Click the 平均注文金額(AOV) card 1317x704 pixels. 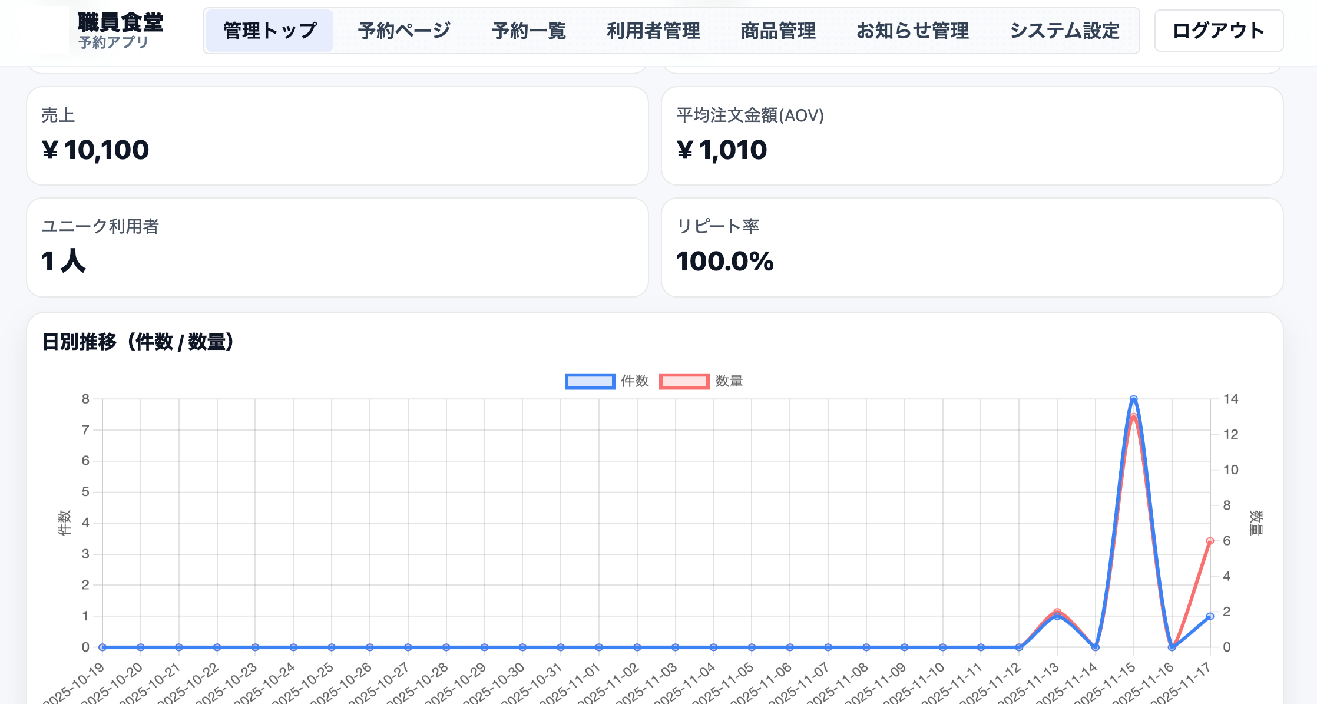click(974, 135)
